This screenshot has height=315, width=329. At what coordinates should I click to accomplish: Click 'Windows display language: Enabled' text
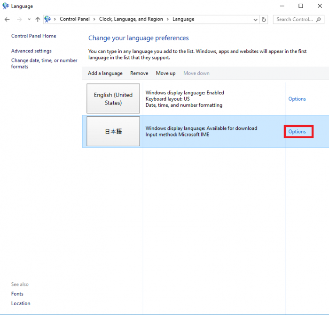pyautogui.click(x=185, y=92)
